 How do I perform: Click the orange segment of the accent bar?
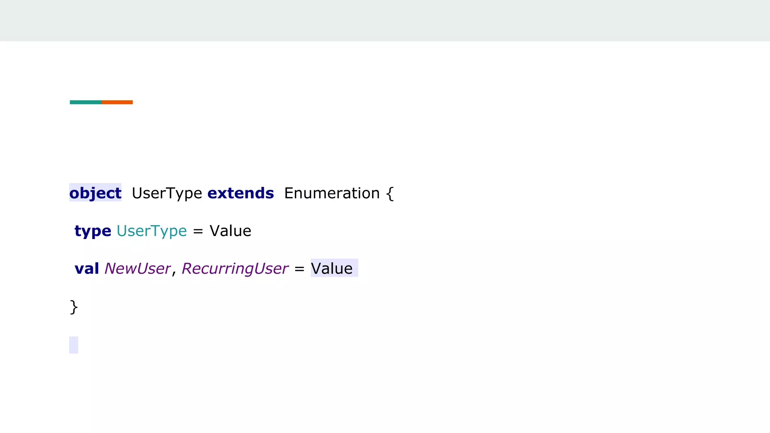pyautogui.click(x=117, y=102)
